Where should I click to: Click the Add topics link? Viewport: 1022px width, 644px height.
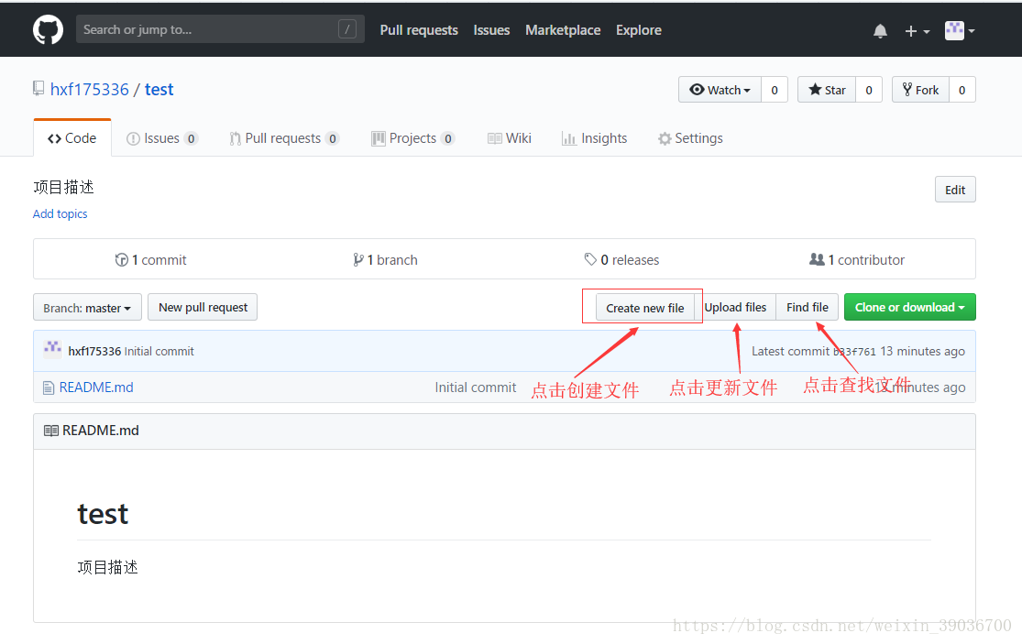pos(60,213)
